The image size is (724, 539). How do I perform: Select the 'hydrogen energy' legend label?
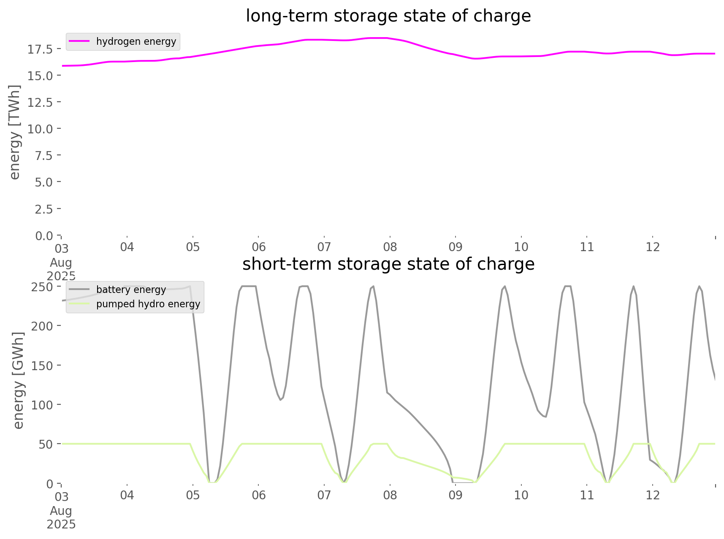[x=136, y=41]
